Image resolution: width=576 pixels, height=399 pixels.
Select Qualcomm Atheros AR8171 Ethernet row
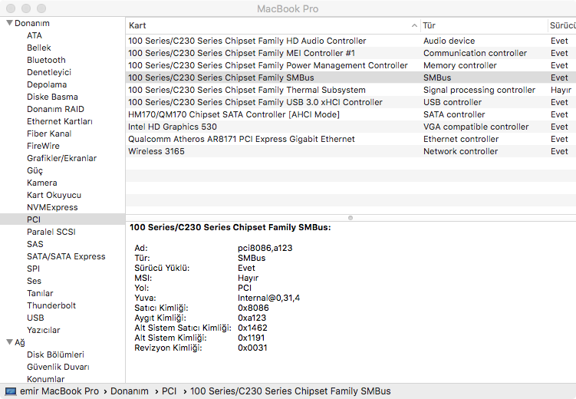tap(242, 139)
